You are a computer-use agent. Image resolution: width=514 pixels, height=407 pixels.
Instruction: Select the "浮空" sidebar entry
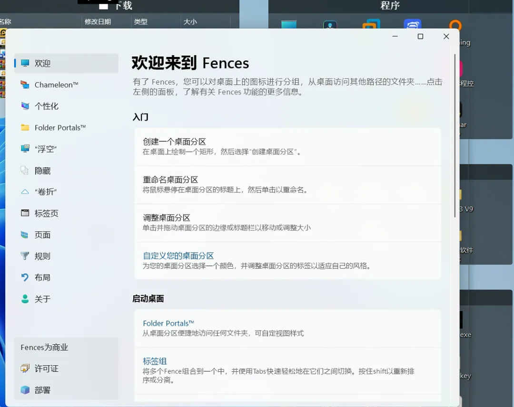point(46,149)
